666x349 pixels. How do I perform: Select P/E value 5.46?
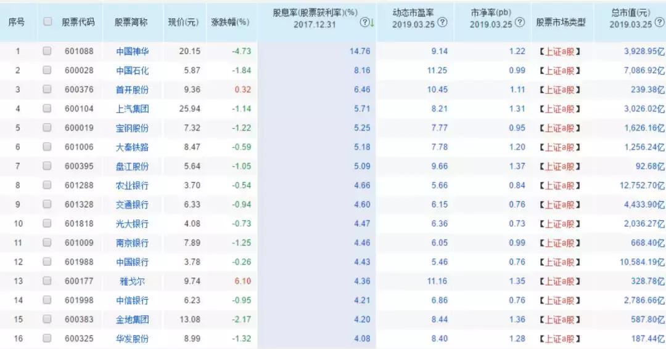439,262
